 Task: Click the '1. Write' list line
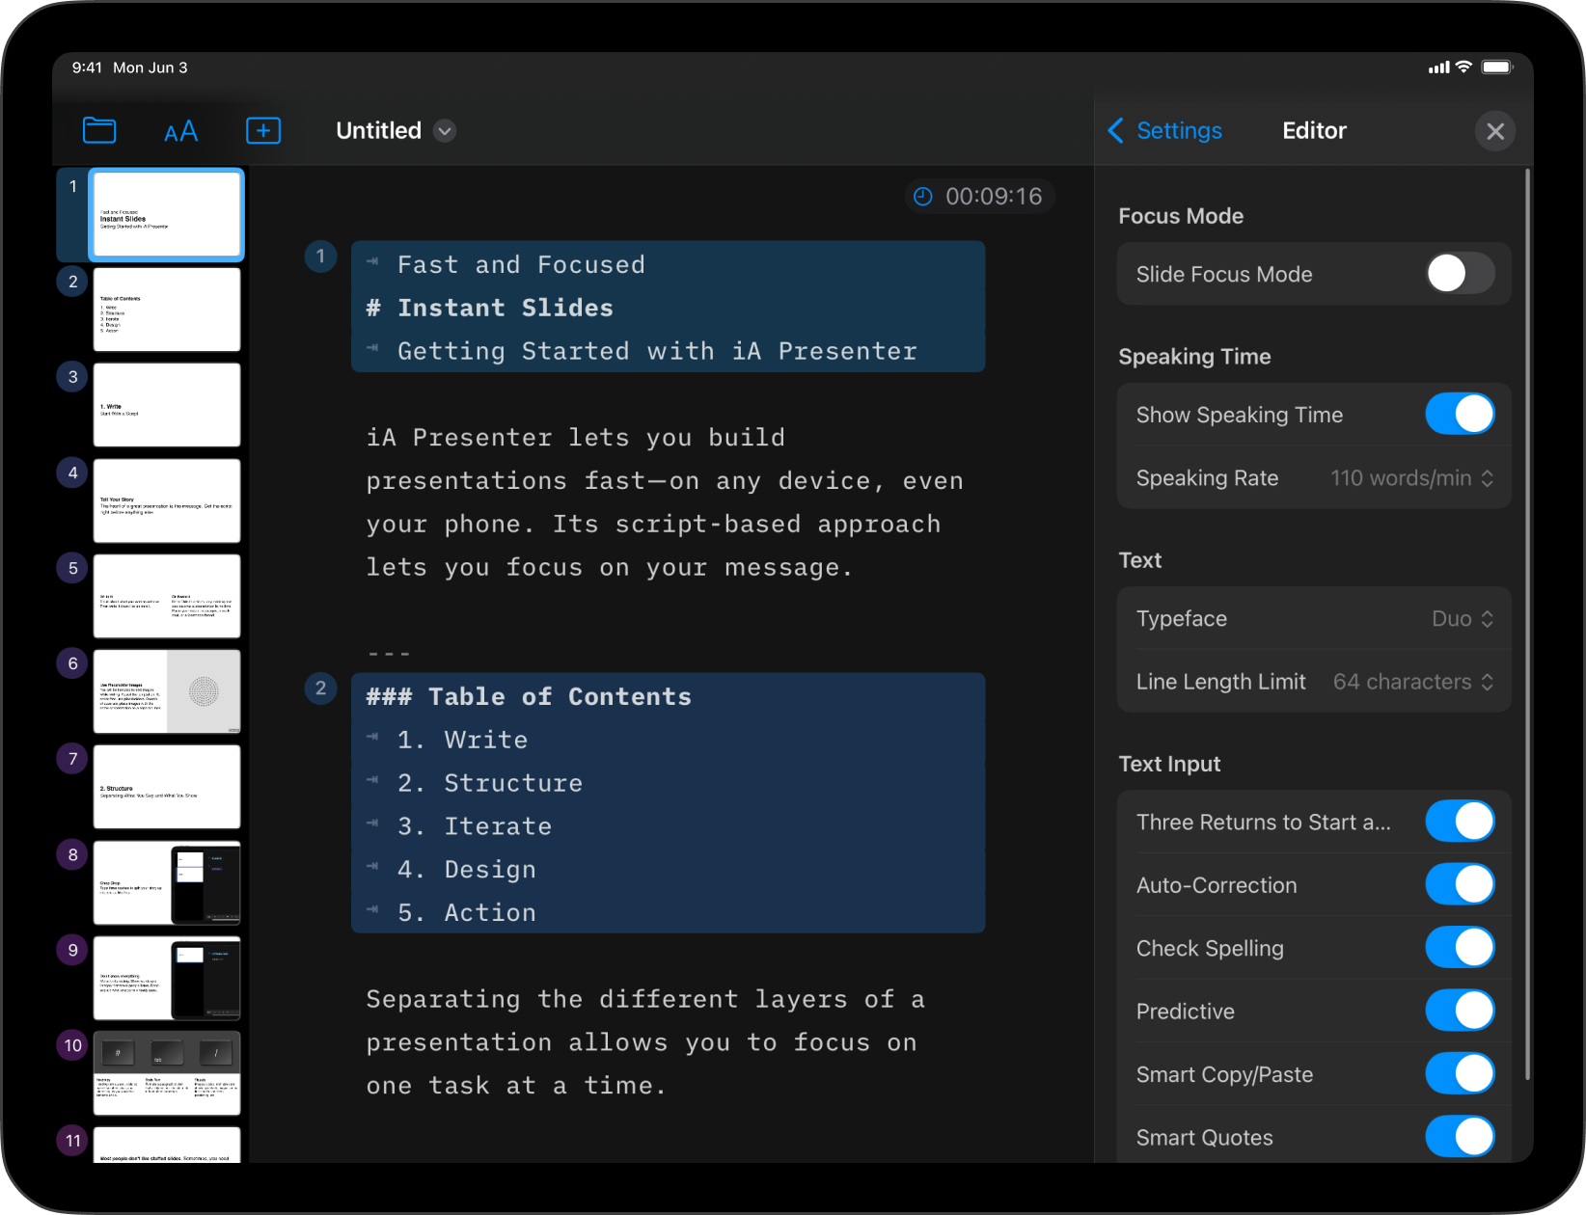[463, 741]
